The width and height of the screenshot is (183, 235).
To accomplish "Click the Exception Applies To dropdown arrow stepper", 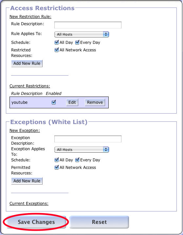I will tap(106, 150).
